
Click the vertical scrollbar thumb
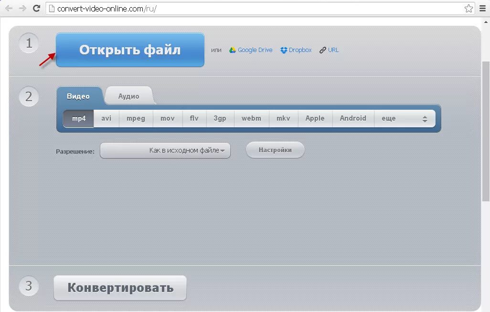click(x=486, y=131)
